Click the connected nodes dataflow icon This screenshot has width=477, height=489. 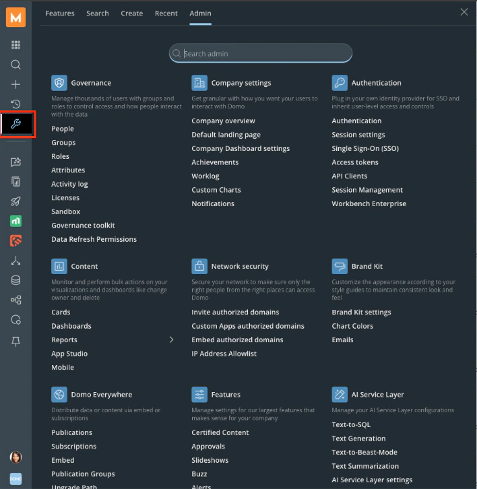tap(15, 300)
